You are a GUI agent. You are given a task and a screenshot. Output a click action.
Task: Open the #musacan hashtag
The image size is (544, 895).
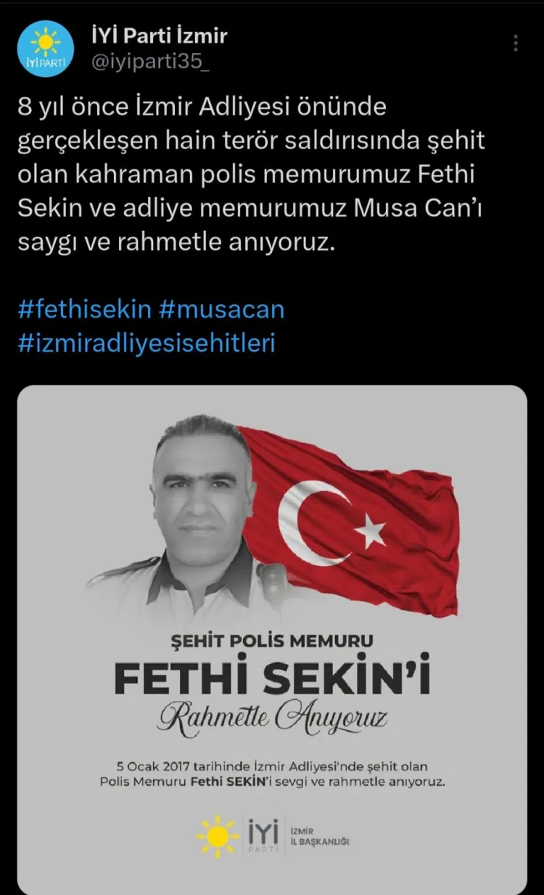221,309
